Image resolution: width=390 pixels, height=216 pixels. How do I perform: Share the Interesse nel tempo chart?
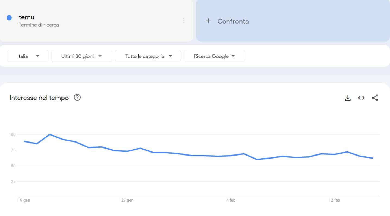(375, 98)
